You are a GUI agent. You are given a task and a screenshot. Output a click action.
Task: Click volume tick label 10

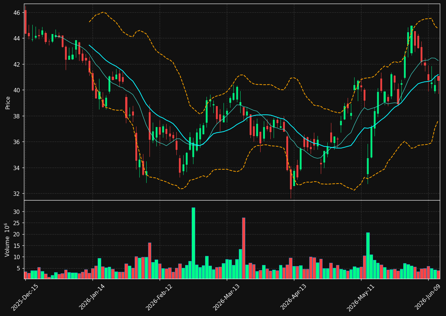click(17, 257)
